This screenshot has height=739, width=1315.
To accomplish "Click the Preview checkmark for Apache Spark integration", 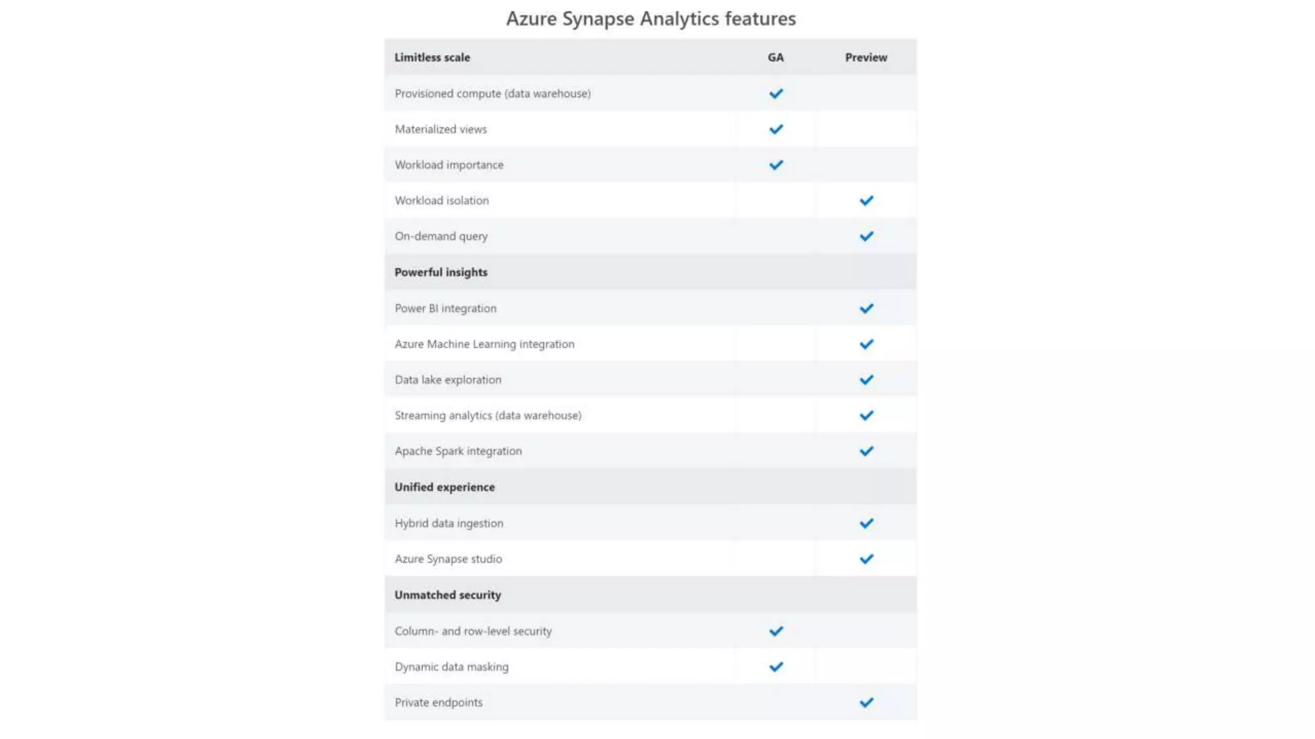I will pyautogui.click(x=866, y=452).
